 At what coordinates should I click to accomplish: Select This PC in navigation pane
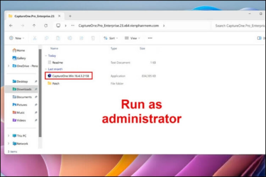pos(20,136)
